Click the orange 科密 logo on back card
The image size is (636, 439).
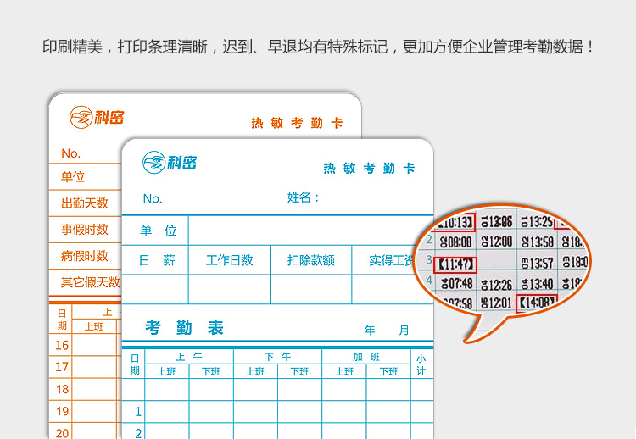(x=97, y=117)
